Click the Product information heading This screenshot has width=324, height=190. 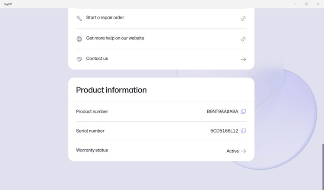click(111, 90)
